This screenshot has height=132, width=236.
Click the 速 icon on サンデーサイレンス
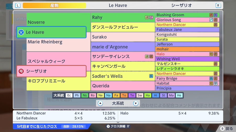click(x=147, y=56)
